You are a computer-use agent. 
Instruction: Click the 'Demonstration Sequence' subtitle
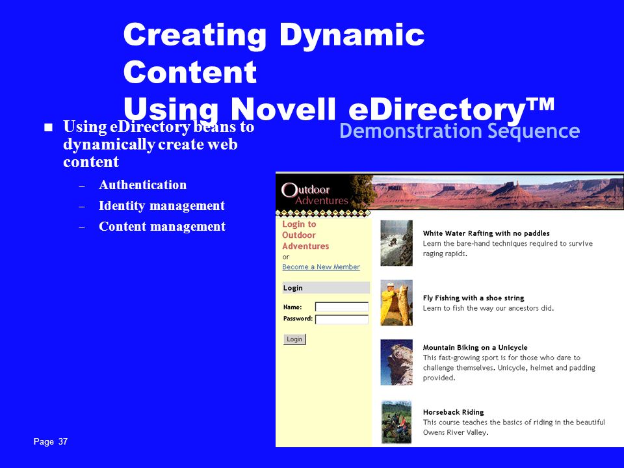(x=460, y=131)
